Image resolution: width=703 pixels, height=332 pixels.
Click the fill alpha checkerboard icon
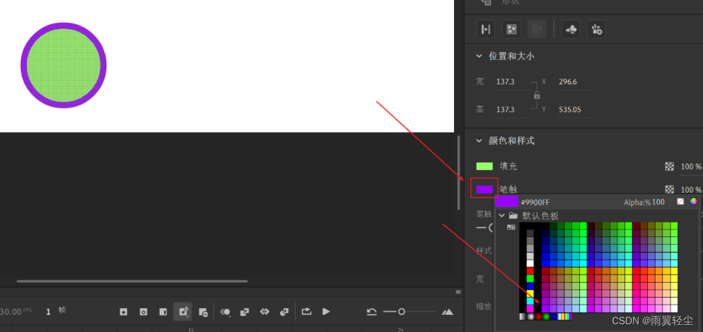(669, 167)
